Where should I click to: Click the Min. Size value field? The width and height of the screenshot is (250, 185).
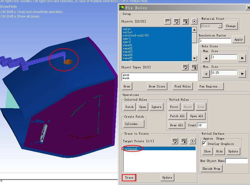pyautogui.click(x=224, y=73)
